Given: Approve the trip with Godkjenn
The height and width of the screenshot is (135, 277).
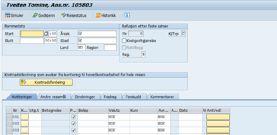Looking at the screenshot, I should coord(43,16).
